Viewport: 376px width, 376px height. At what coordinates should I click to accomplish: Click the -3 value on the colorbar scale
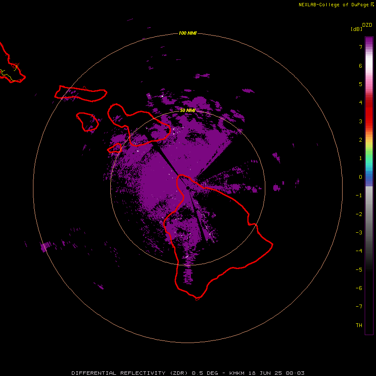[359, 233]
